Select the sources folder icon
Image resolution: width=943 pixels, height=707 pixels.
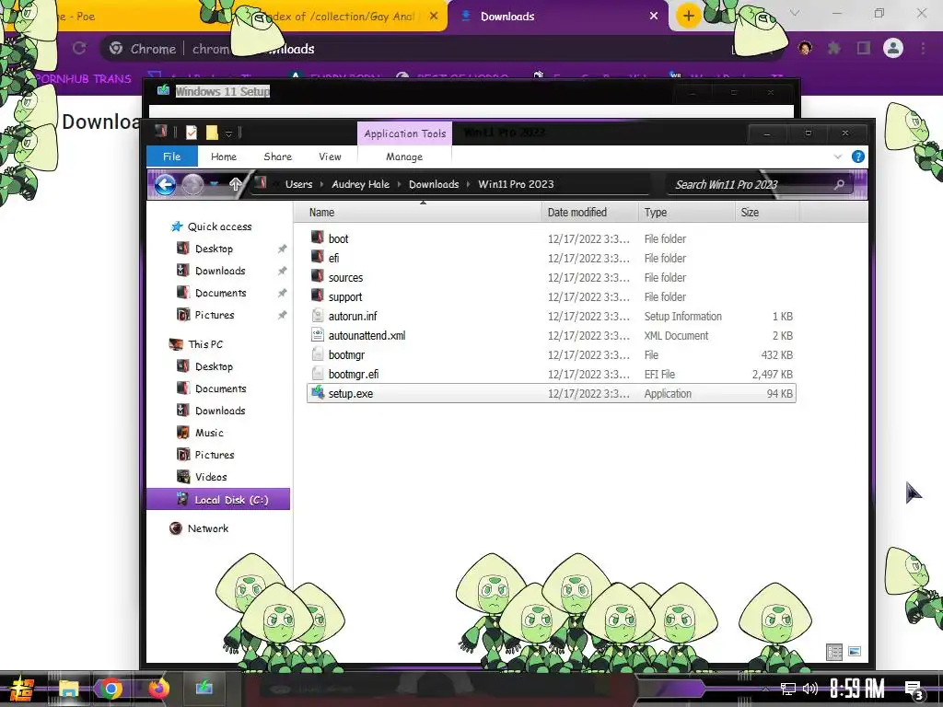click(318, 276)
